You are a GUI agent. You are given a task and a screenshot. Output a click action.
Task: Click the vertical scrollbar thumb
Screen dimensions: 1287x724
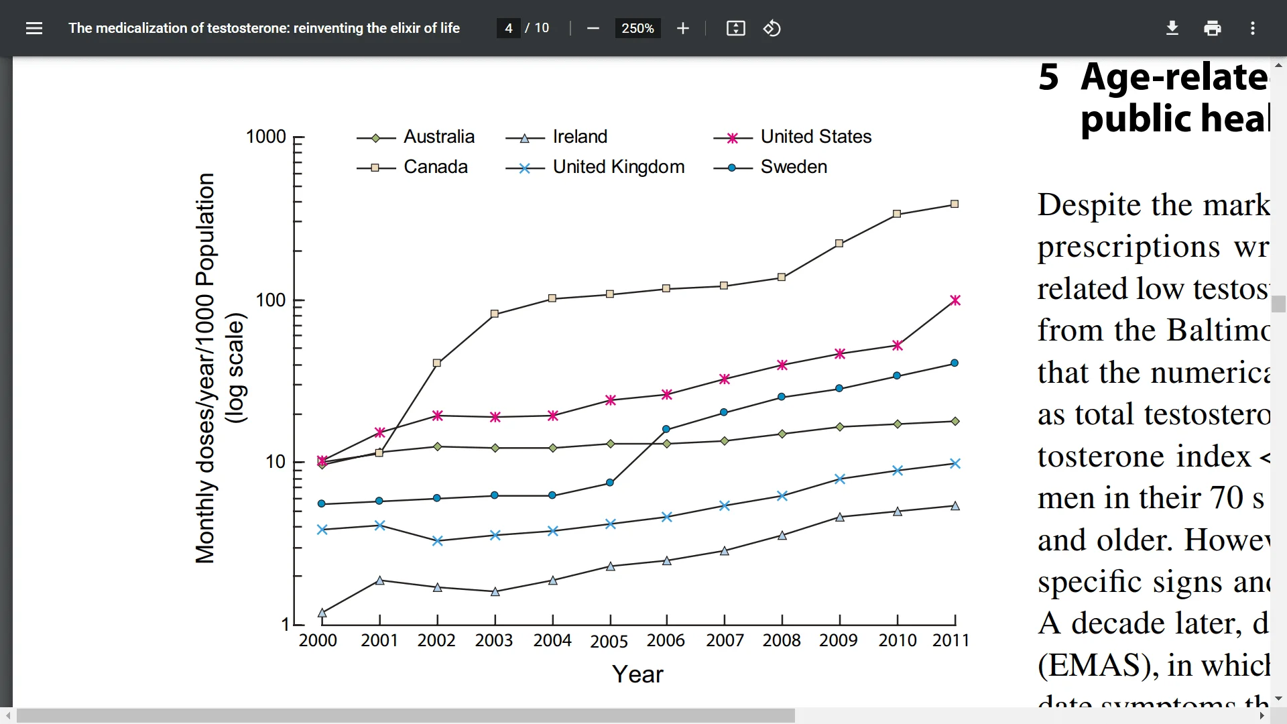pos(1278,304)
